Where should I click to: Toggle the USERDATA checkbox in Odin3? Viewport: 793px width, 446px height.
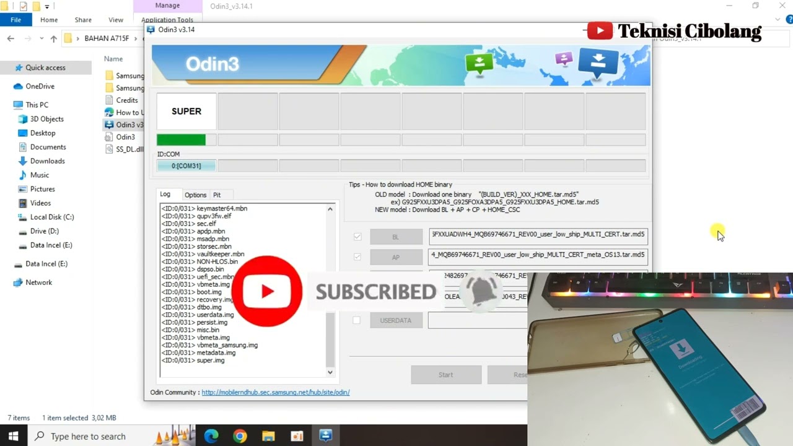pyautogui.click(x=356, y=320)
